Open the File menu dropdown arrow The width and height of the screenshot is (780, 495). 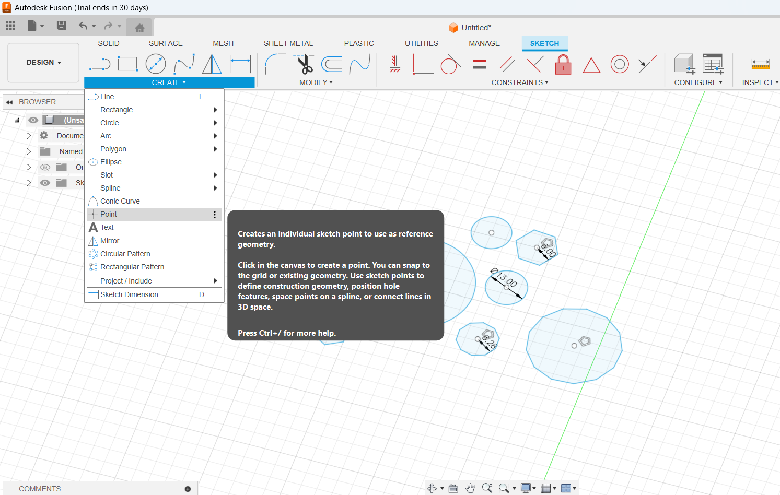(42, 26)
